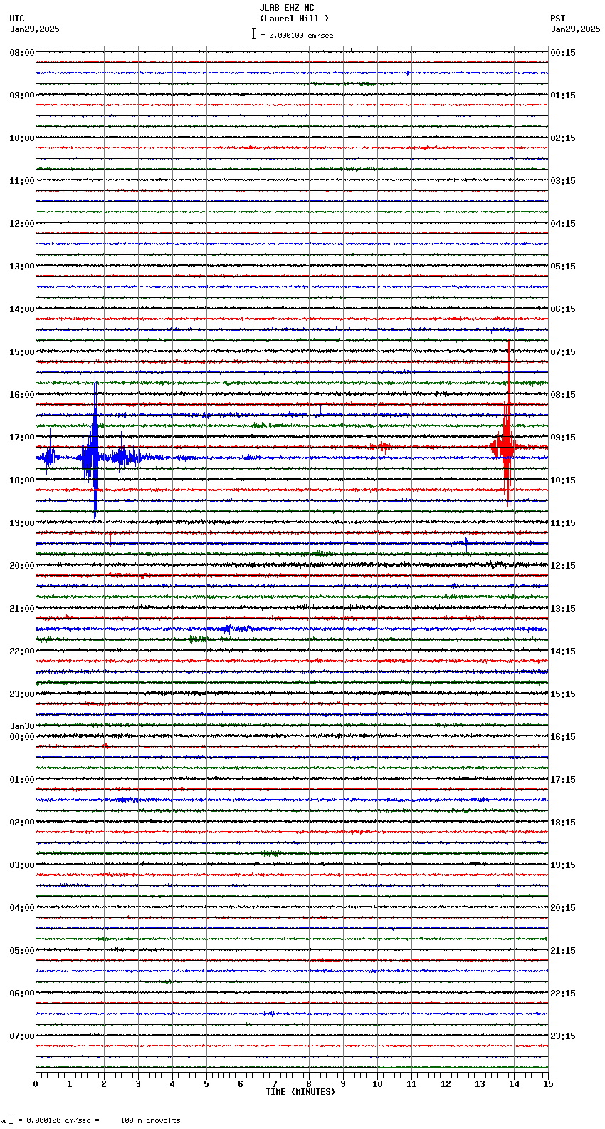Click the 07:00 UTC row label

click(22, 1036)
